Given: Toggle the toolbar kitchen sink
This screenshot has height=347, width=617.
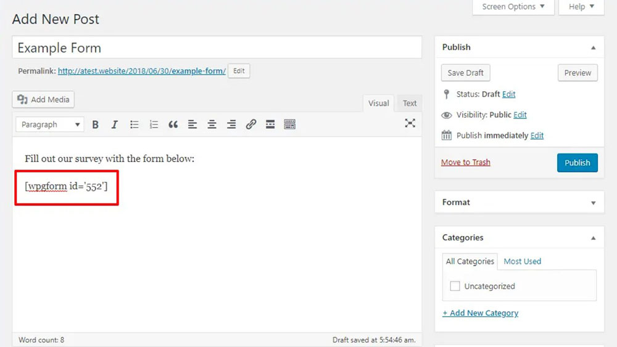Looking at the screenshot, I should [x=289, y=125].
